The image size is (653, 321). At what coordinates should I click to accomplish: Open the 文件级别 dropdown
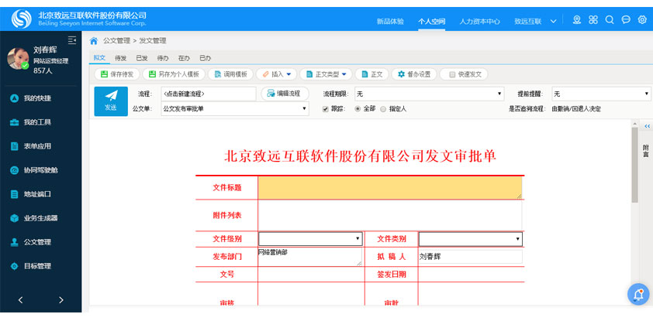click(x=310, y=239)
